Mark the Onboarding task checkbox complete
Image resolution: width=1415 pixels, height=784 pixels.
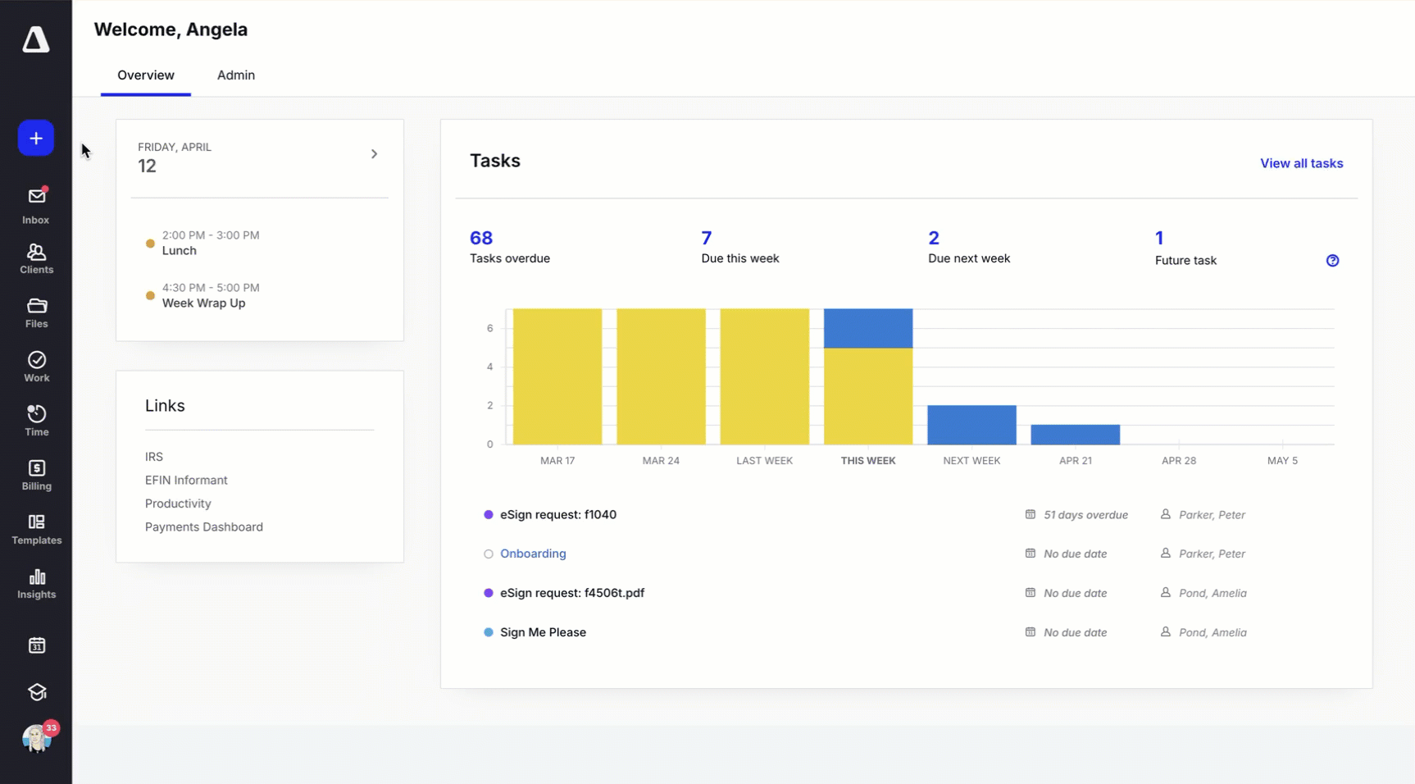click(x=488, y=554)
